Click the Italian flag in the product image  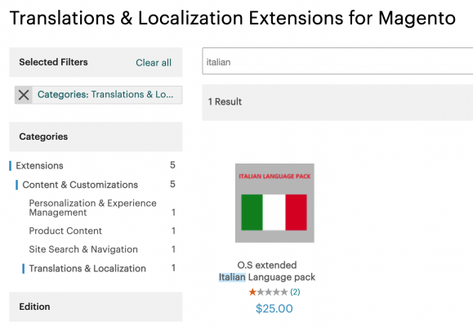(274, 213)
